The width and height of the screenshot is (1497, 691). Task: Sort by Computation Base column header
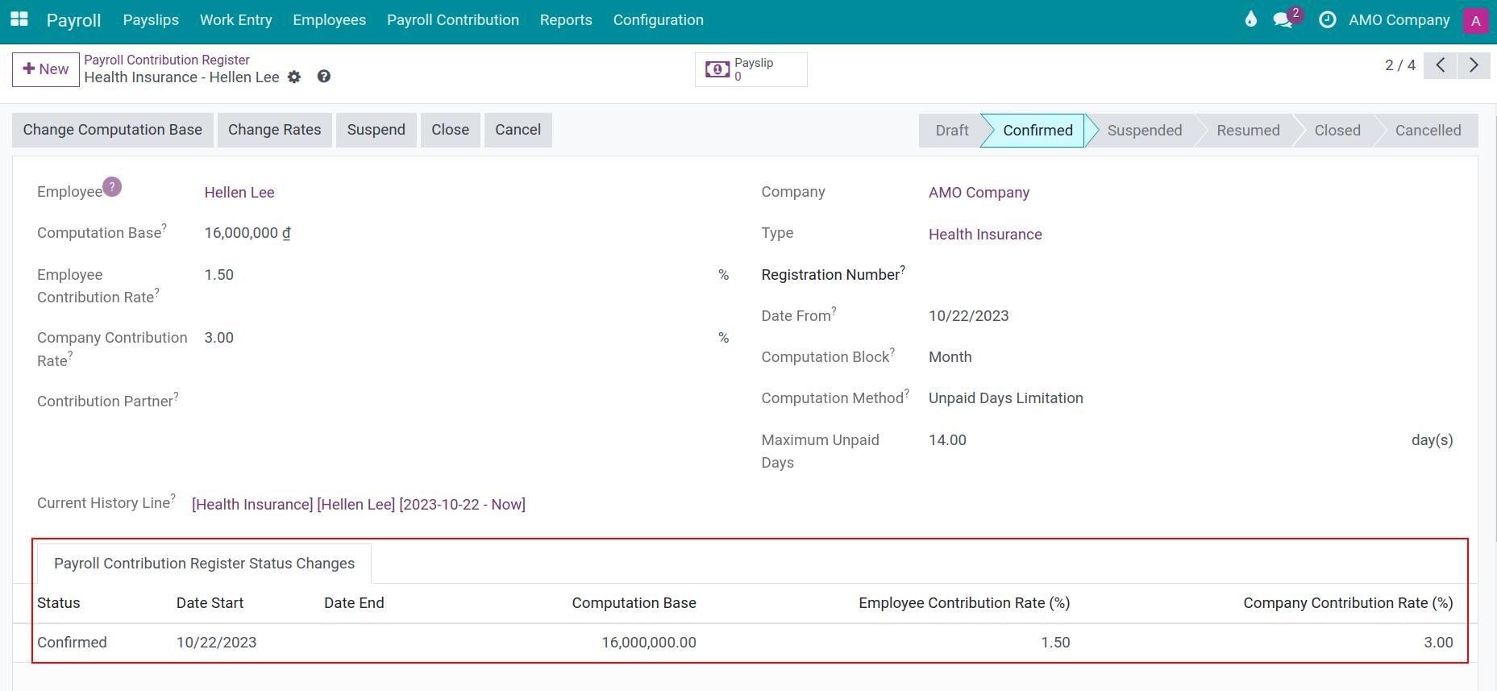(x=634, y=603)
